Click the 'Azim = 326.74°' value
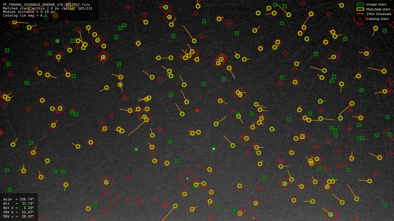Screen dimensions: 394x221 click(18, 199)
